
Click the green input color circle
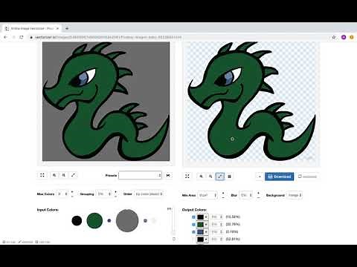pyautogui.click(x=94, y=220)
